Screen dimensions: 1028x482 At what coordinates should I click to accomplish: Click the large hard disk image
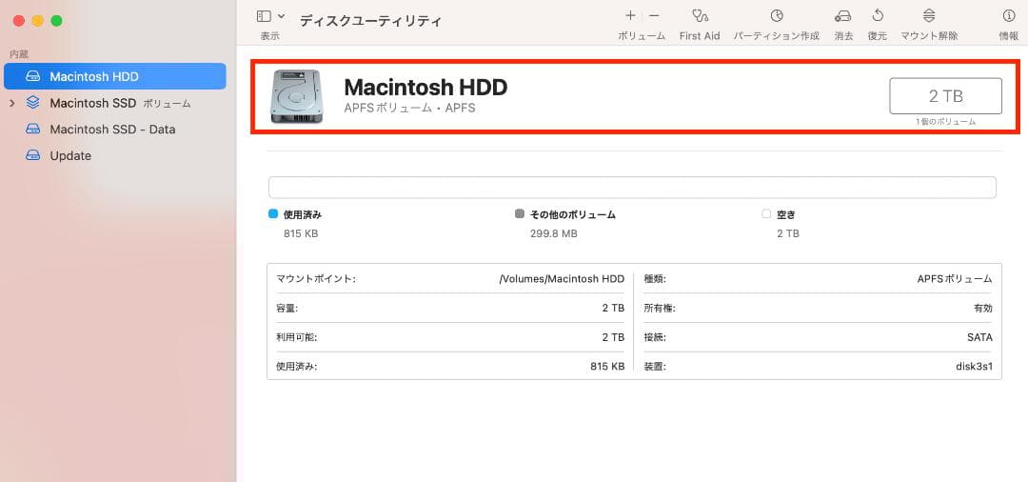296,96
